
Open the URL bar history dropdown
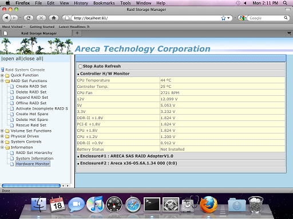[228, 18]
